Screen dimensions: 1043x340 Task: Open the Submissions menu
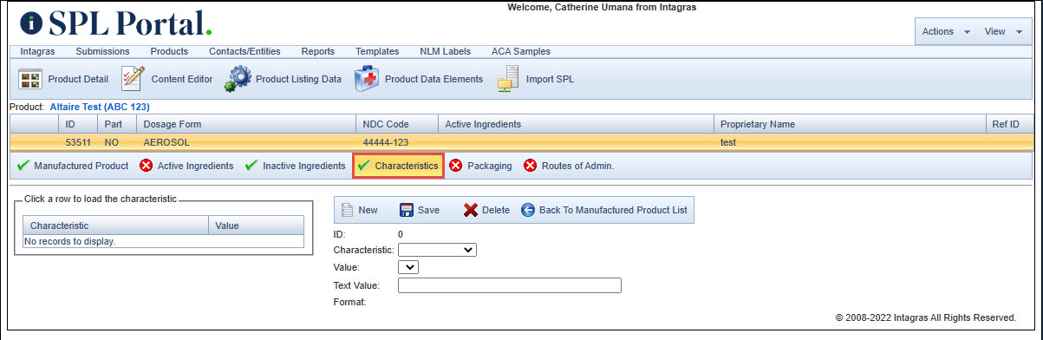coord(102,51)
